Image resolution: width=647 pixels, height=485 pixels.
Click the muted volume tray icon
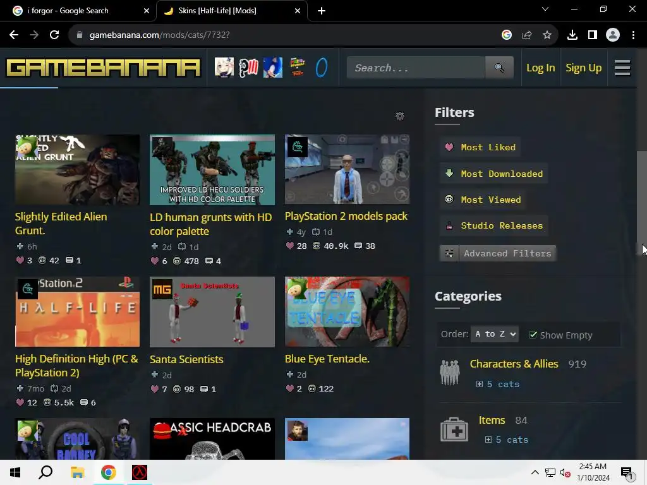click(565, 472)
